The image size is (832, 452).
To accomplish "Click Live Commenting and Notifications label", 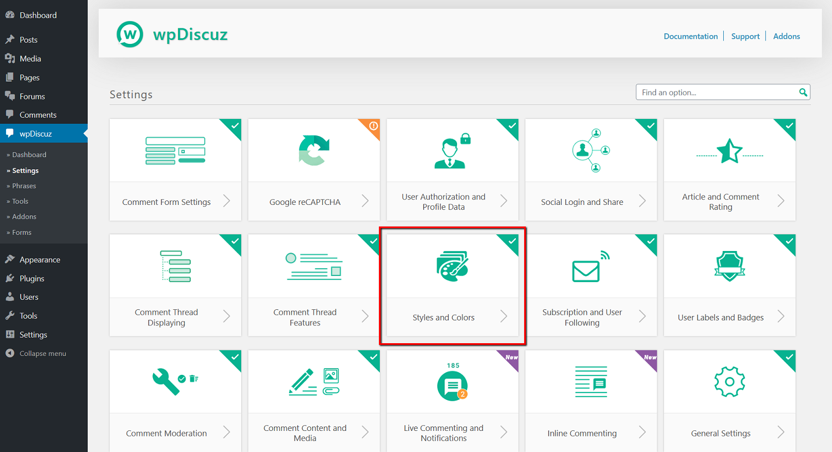I will [444, 433].
